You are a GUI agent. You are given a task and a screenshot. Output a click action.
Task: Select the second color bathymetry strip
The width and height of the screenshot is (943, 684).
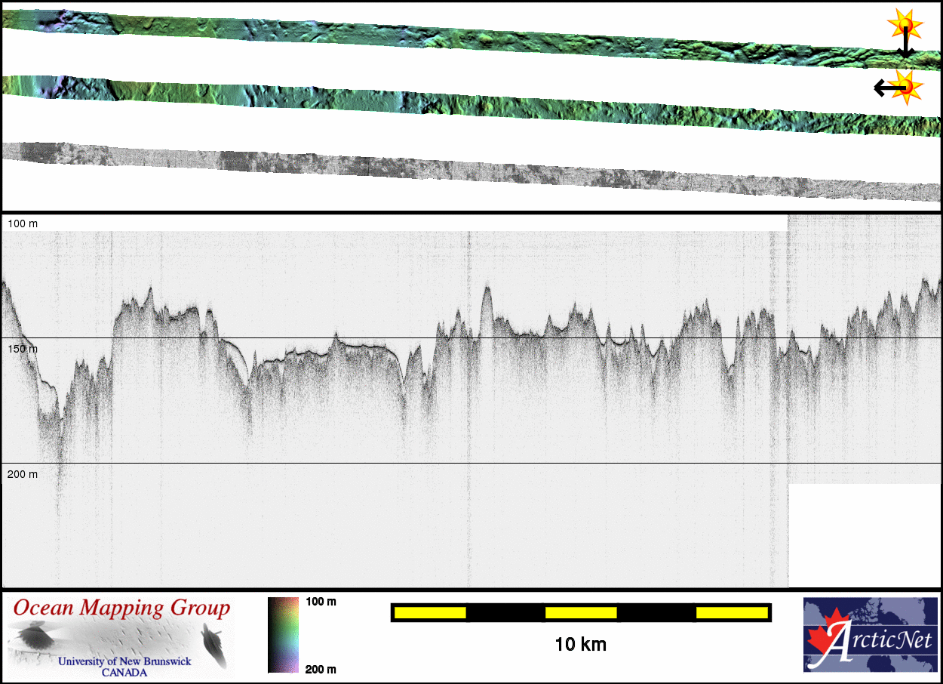pyautogui.click(x=453, y=102)
